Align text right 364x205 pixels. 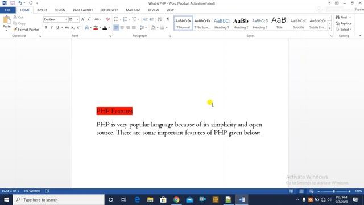pyautogui.click(x=128, y=28)
